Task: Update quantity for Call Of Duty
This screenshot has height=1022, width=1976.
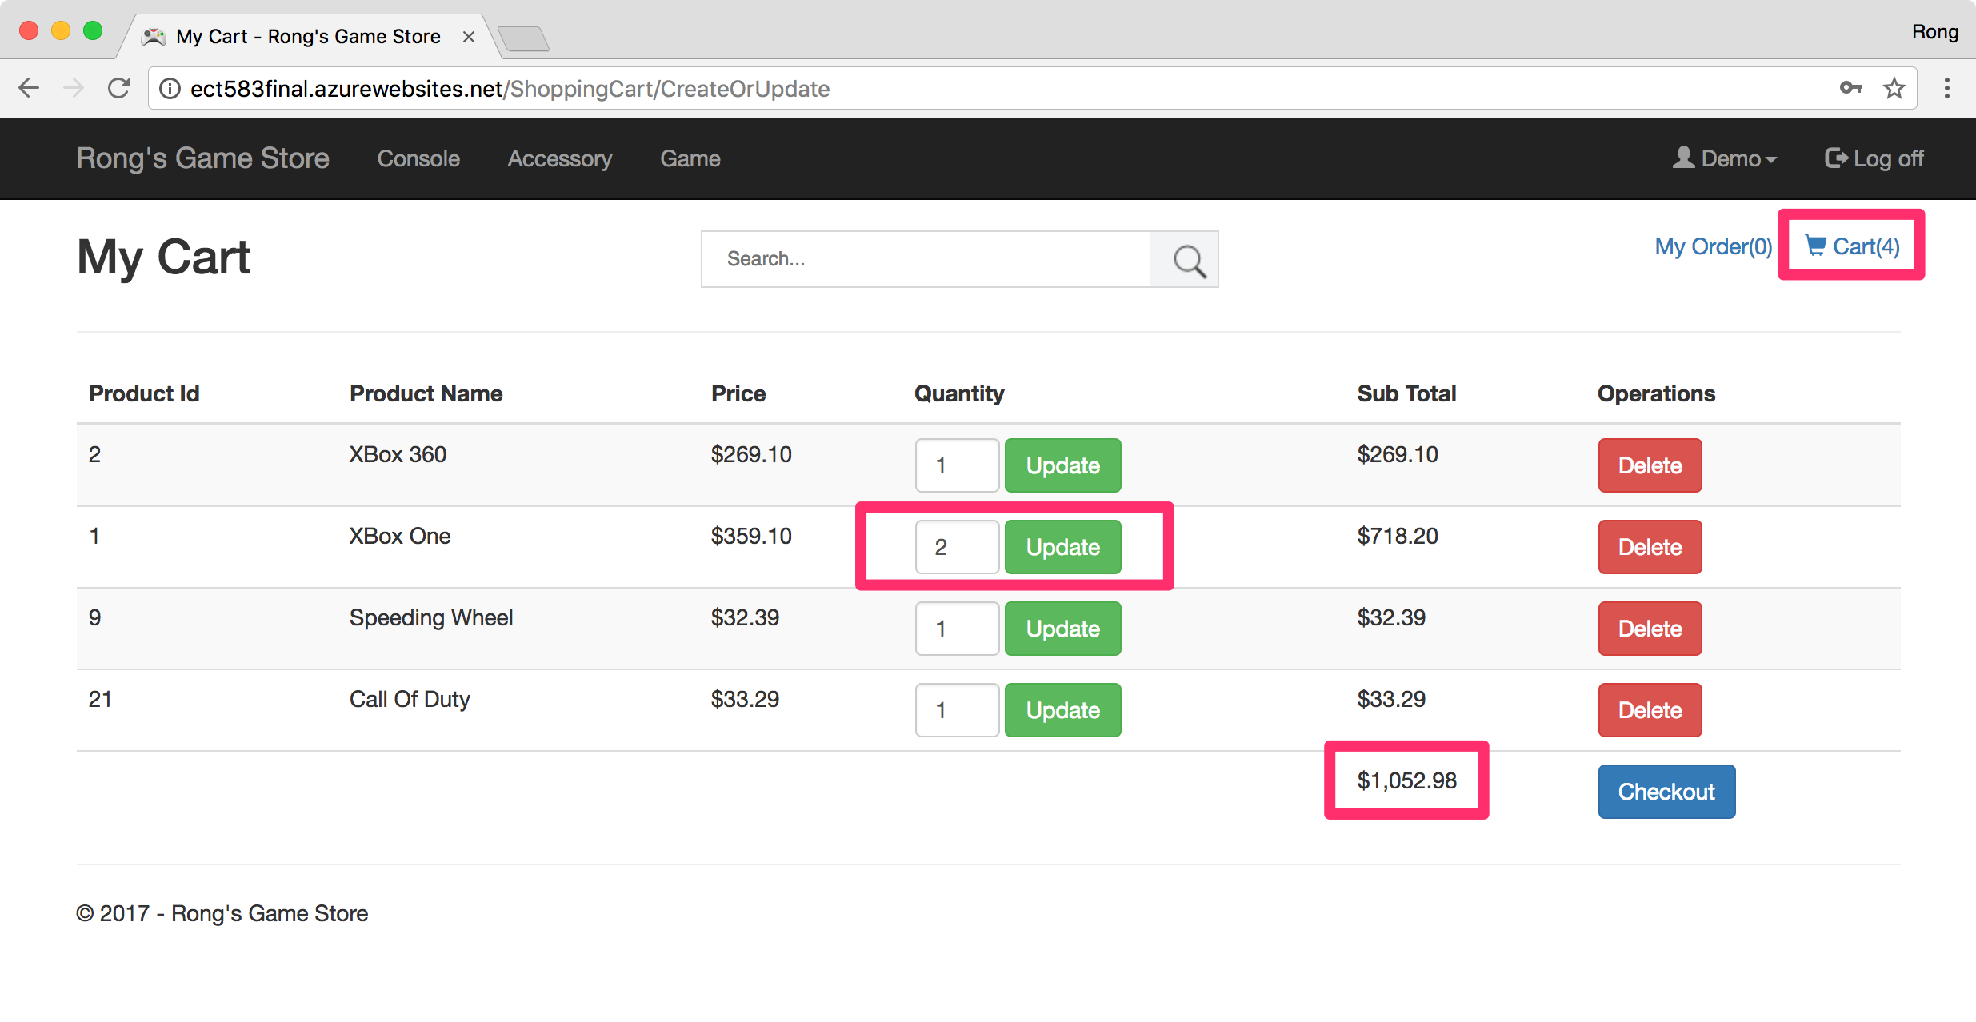Action: point(1062,710)
